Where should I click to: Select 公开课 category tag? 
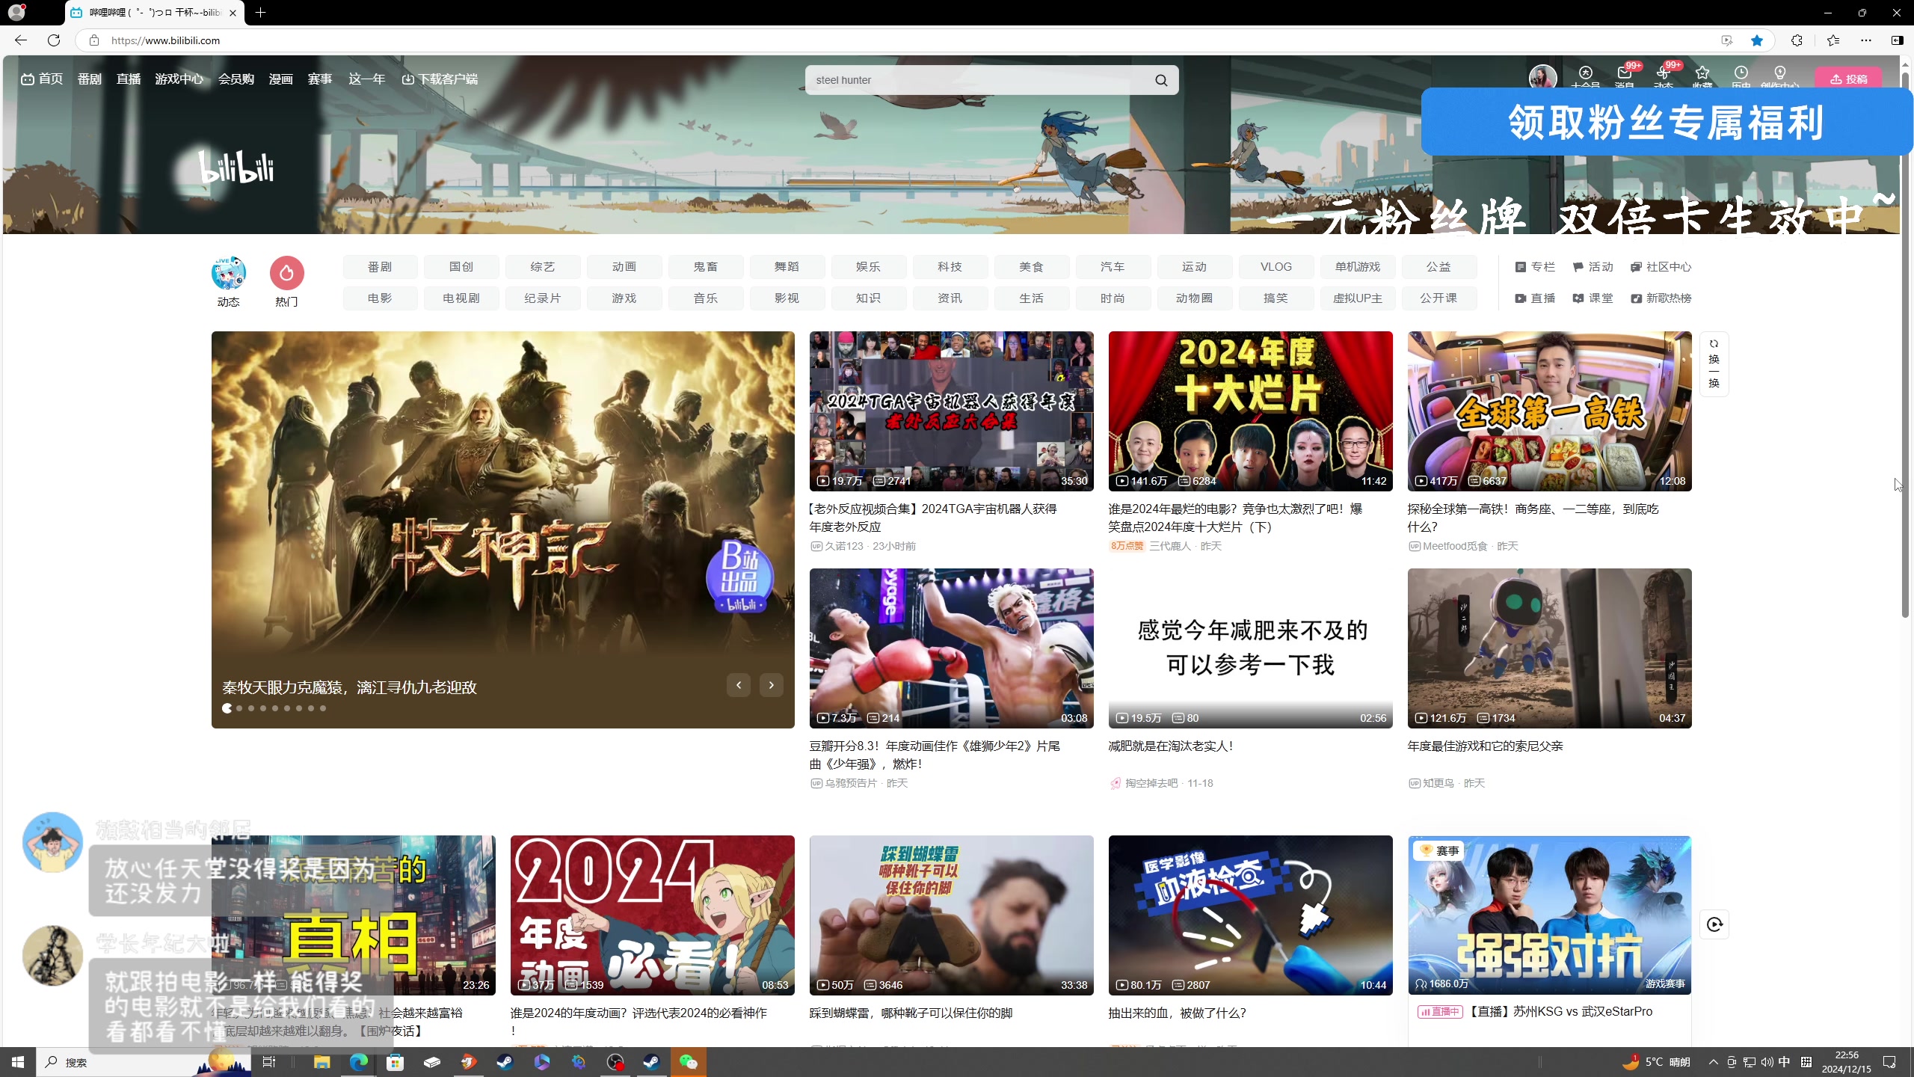1439,298
